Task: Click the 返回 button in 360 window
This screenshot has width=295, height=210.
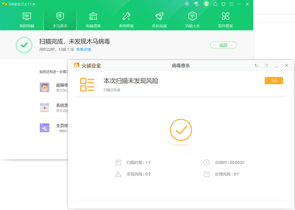Action: click(x=223, y=45)
